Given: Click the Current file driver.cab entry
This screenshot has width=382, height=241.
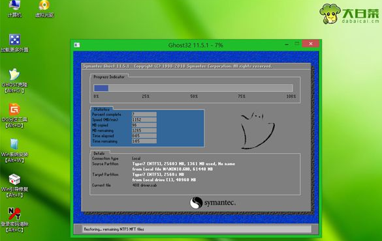Looking at the screenshot, I should (144, 185).
